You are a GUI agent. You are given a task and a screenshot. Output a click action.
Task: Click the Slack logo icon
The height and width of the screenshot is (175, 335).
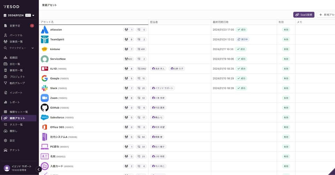[x=45, y=88]
